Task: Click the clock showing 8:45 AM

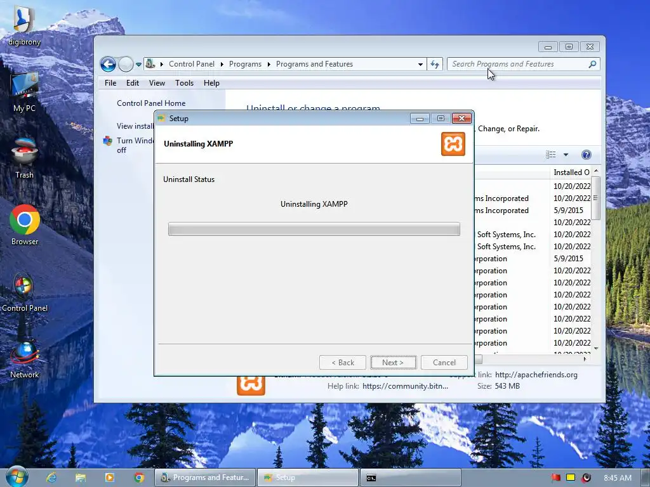Action: click(x=617, y=478)
